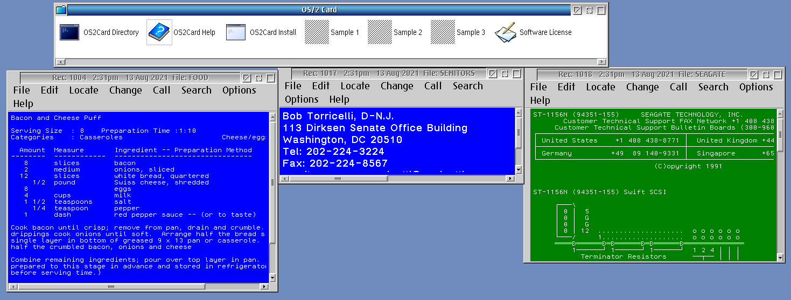The width and height of the screenshot is (791, 300).
Task: Open the Software License document icon
Action: click(505, 32)
